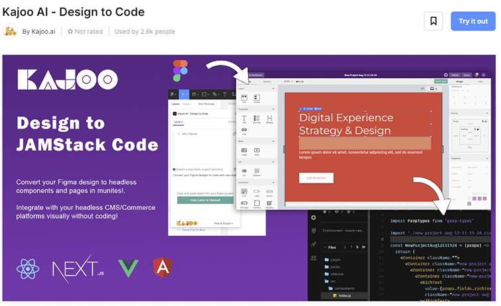Select the Move tool in Figma toolbar
The height and width of the screenshot is (306, 501).
[183, 94]
